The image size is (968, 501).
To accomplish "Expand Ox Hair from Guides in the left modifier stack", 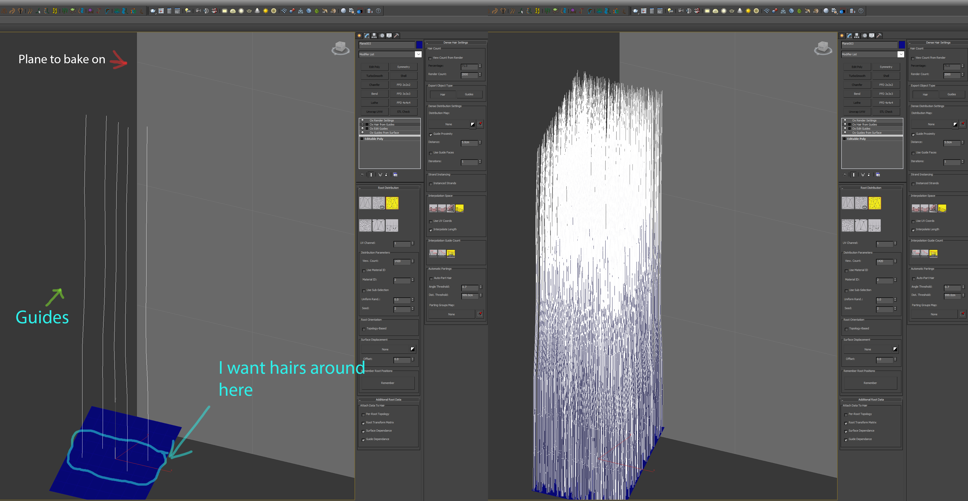I will [x=367, y=124].
